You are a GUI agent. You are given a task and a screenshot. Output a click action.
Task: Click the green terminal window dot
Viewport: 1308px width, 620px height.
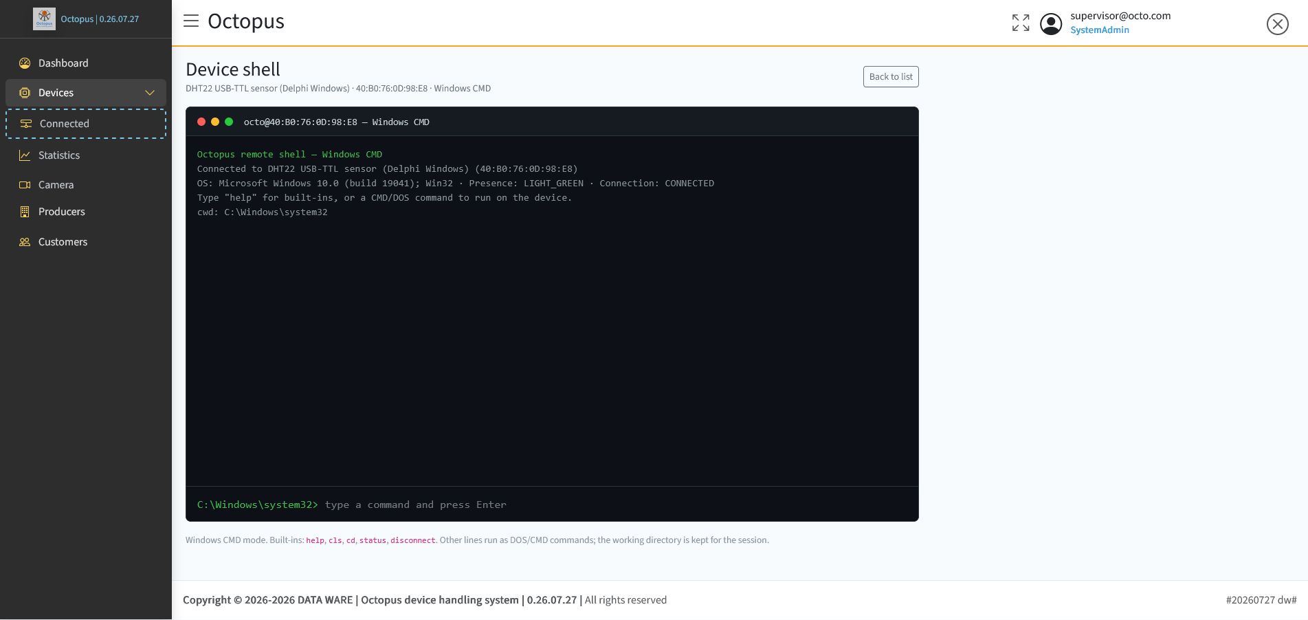229,122
